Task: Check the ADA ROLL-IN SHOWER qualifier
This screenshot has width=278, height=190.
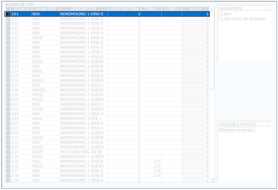Action: point(221,19)
